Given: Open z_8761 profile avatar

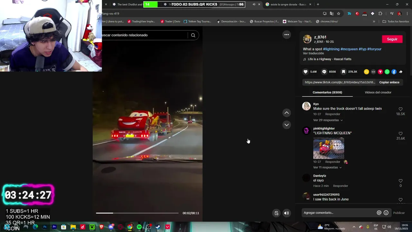Looking at the screenshot, I should 307,39.
